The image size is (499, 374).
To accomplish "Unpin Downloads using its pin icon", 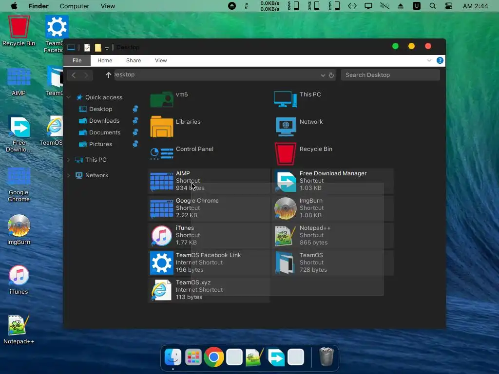I will point(135,121).
